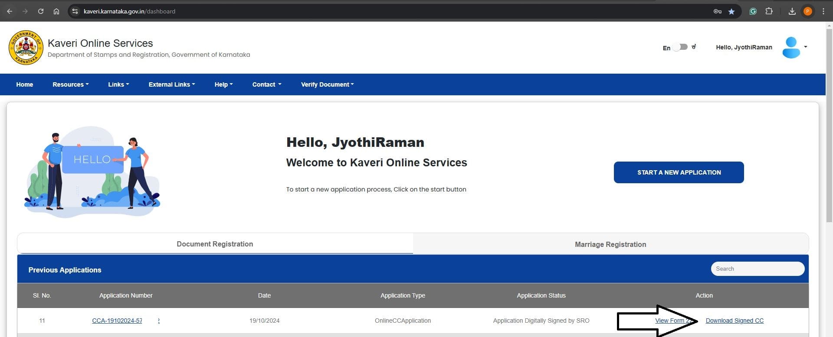Reload the page with the refresh icon
Viewport: 833px width, 337px height.
tap(41, 11)
